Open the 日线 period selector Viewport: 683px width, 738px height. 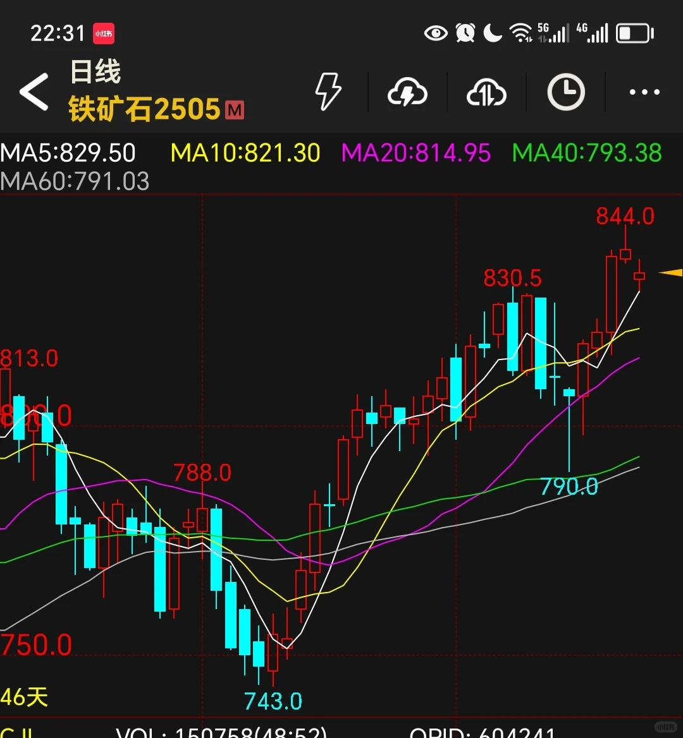click(x=95, y=71)
